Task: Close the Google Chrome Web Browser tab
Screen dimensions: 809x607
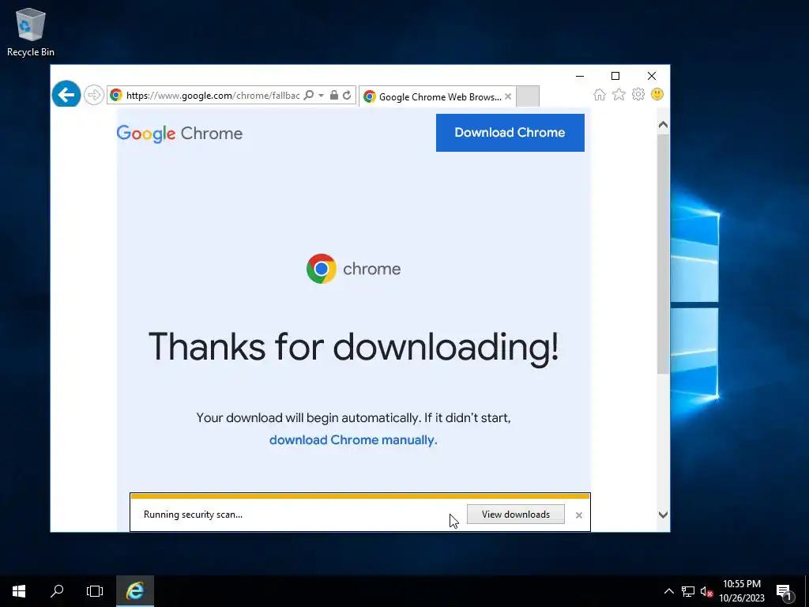Action: 508,96
